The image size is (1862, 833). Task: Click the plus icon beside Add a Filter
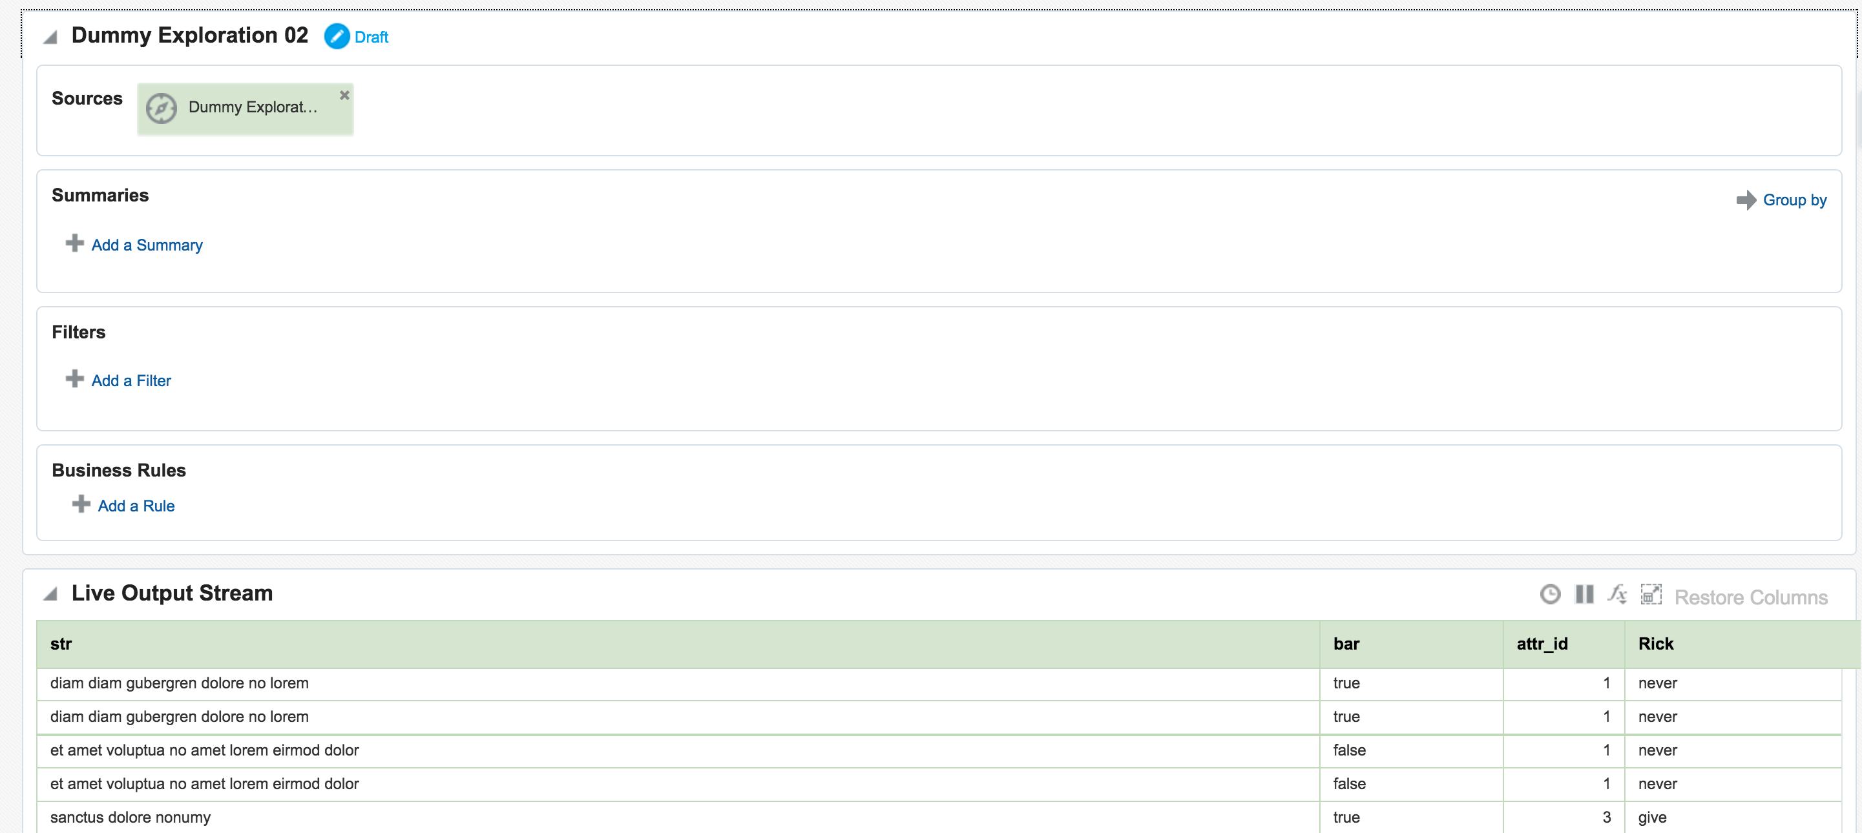click(74, 378)
